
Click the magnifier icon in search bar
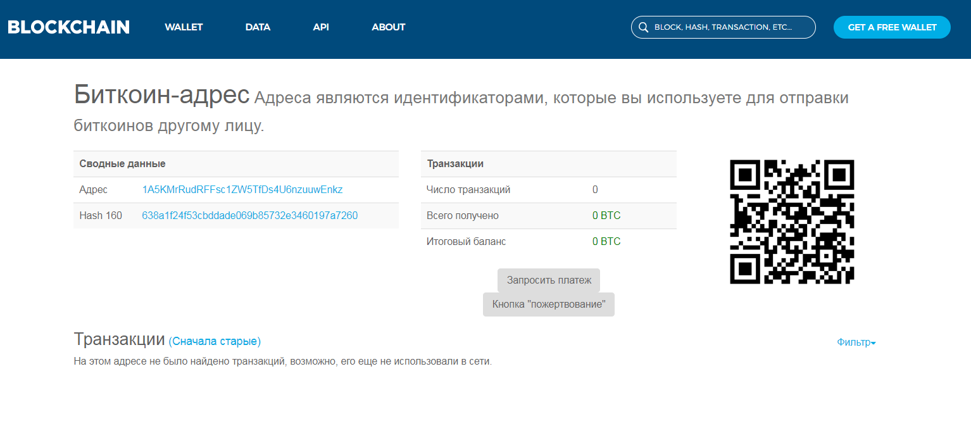point(643,27)
